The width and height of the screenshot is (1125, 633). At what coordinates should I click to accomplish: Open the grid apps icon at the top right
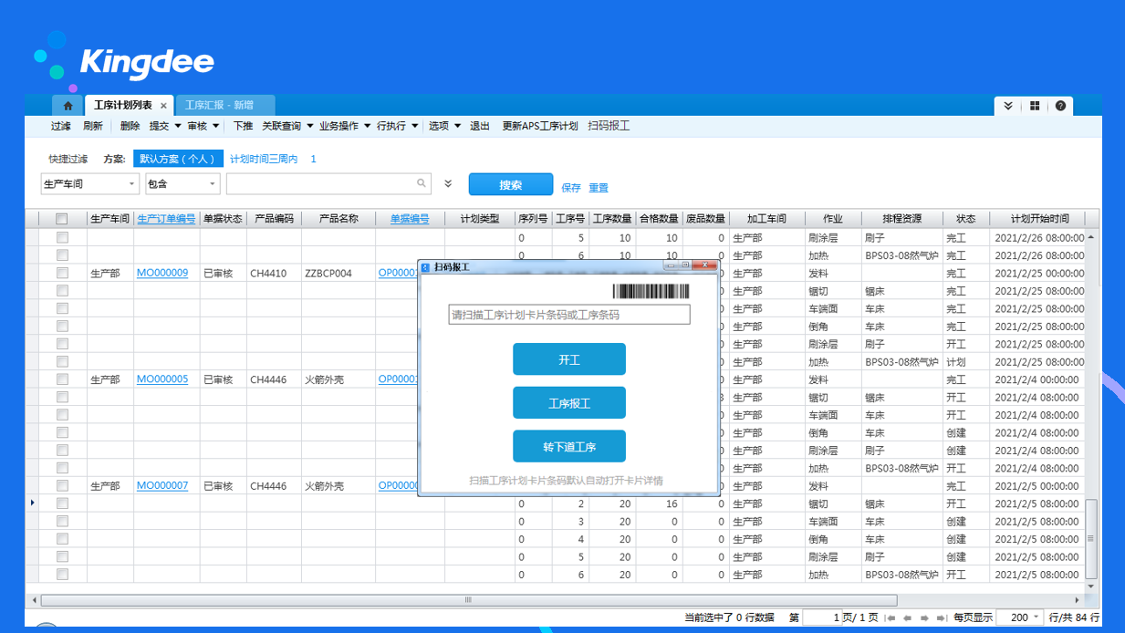[x=1035, y=106]
